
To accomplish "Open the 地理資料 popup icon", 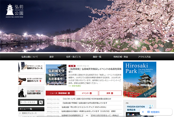I will coord(148,112).
